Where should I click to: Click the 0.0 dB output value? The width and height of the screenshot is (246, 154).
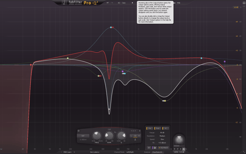182,152
